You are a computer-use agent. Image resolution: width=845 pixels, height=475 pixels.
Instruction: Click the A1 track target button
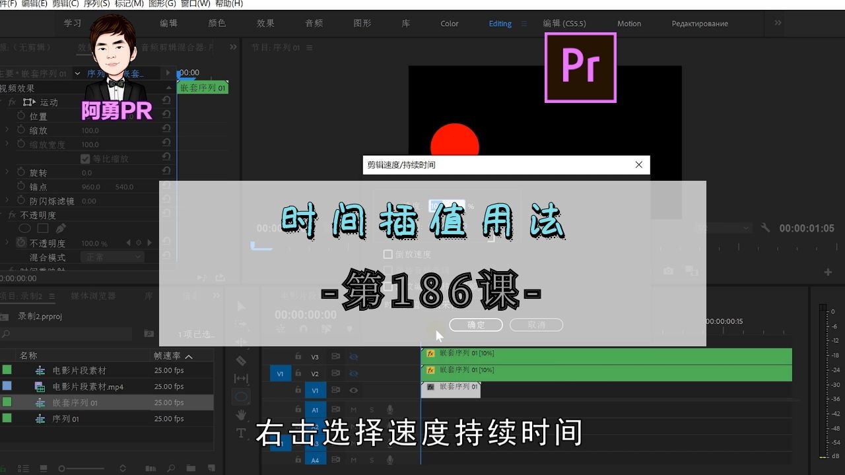(315, 410)
